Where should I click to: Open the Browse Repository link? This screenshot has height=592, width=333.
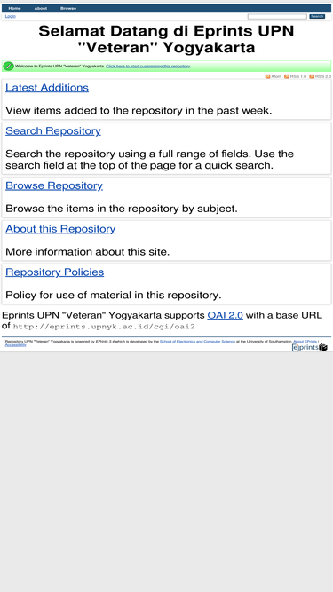[54, 185]
